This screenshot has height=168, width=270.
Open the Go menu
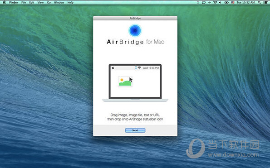pos(49,2)
